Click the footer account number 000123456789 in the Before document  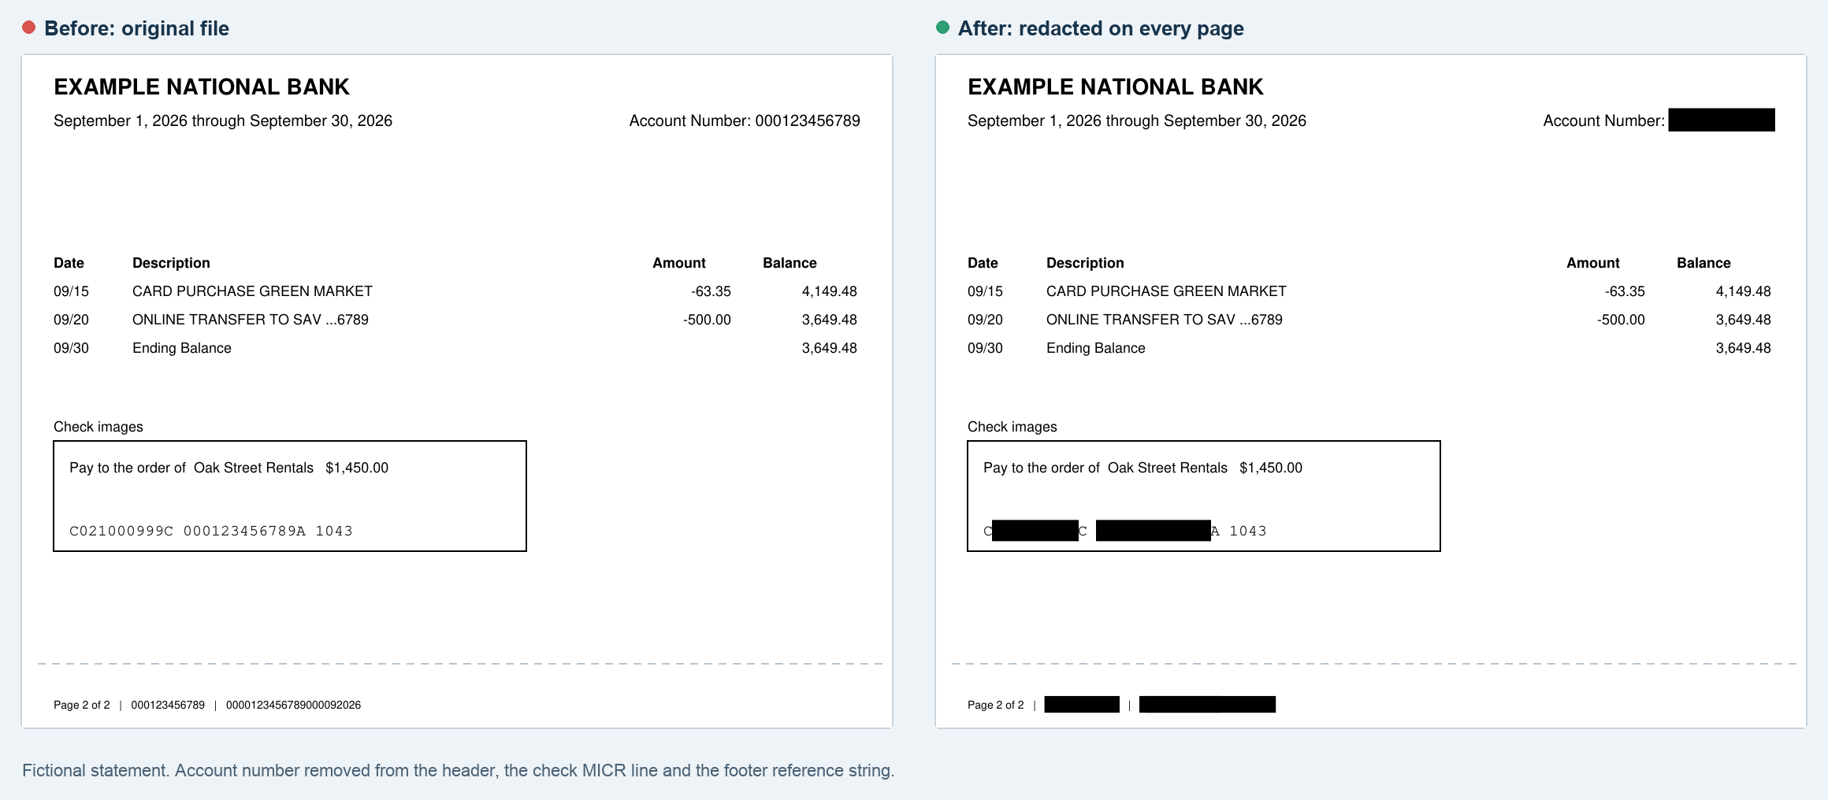click(168, 705)
